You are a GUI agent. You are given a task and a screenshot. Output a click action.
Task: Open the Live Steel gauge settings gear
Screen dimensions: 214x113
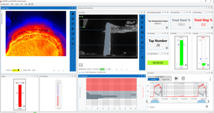point(186,65)
